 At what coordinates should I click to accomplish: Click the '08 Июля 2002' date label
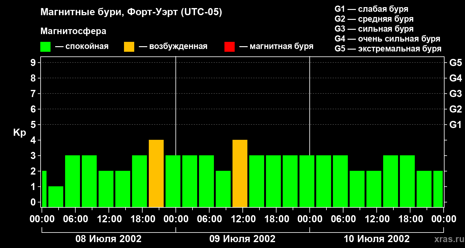click(108, 239)
